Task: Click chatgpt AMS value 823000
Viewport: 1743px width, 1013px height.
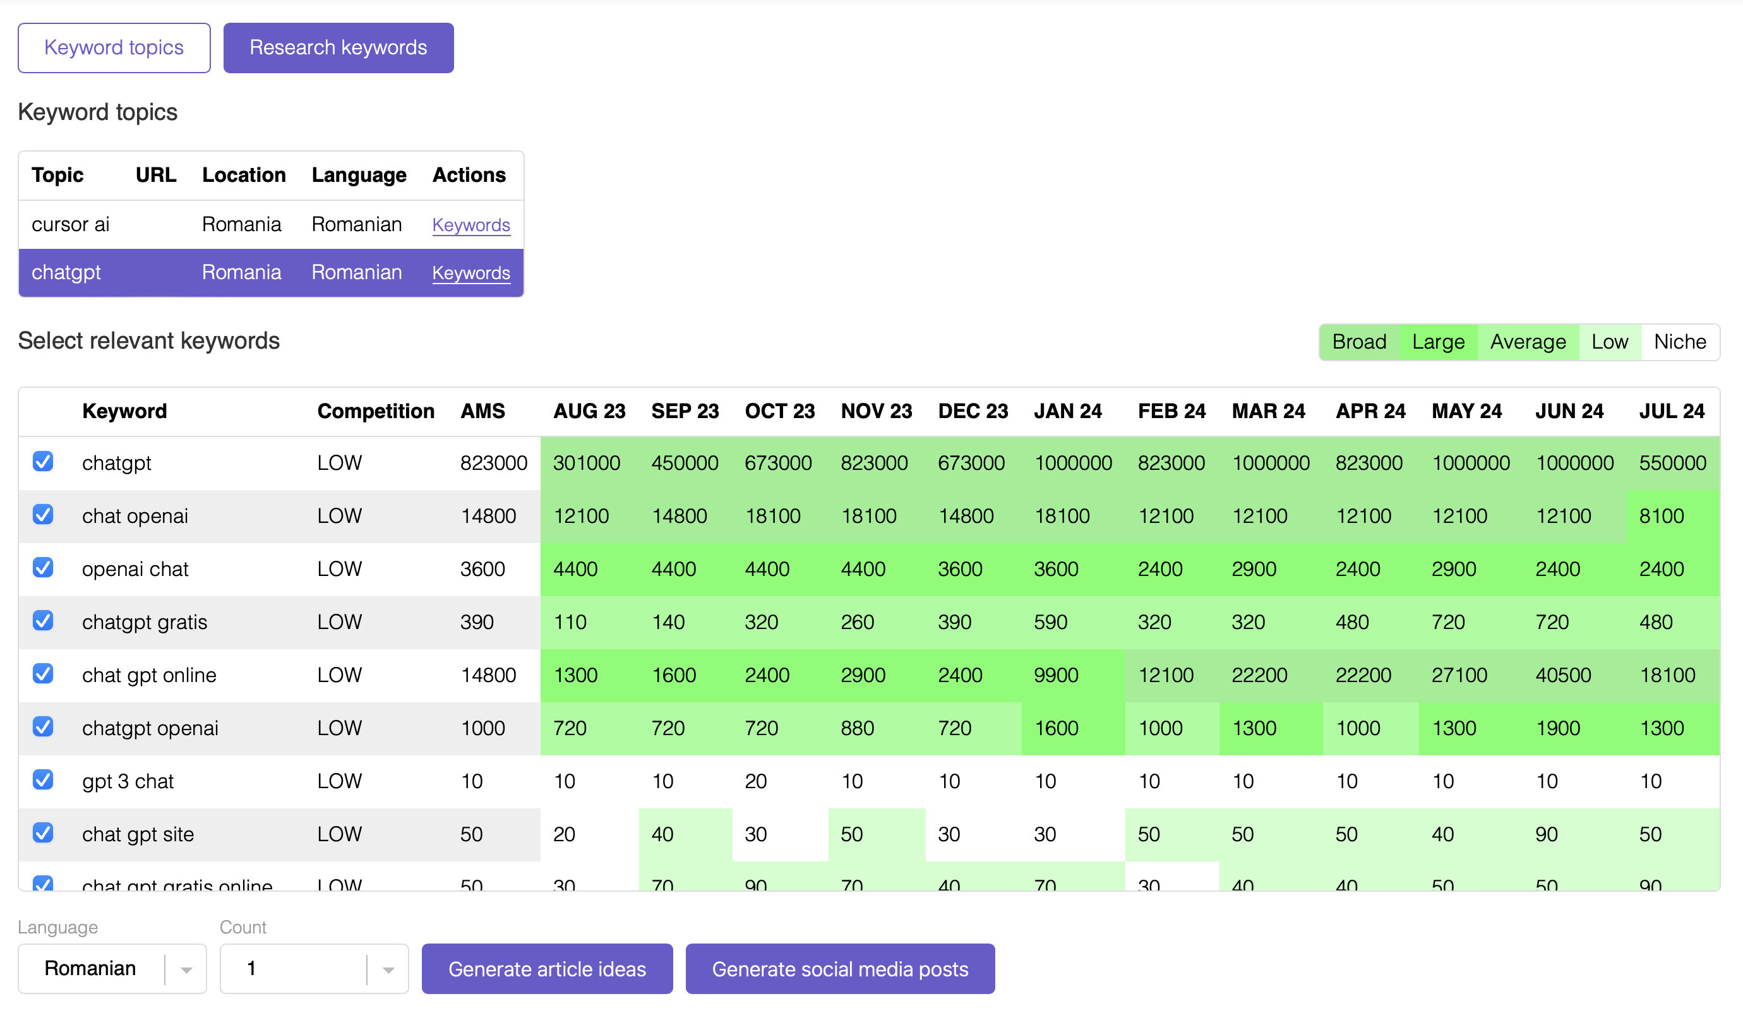Action: pyautogui.click(x=494, y=462)
